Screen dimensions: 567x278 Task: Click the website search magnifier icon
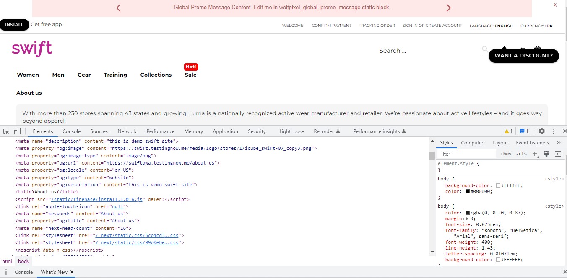[485, 49]
